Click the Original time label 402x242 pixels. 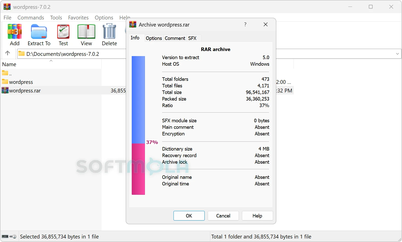point(175,184)
